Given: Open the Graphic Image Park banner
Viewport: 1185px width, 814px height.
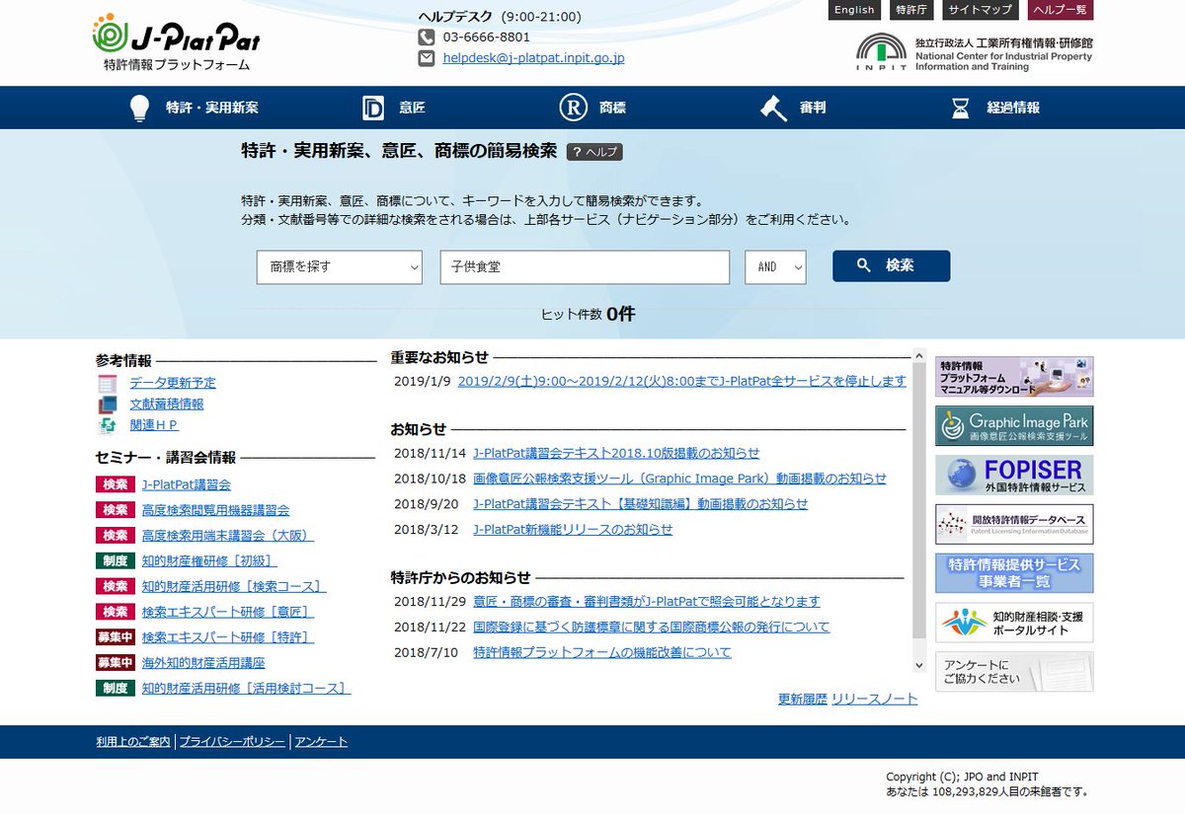Looking at the screenshot, I should [1014, 426].
